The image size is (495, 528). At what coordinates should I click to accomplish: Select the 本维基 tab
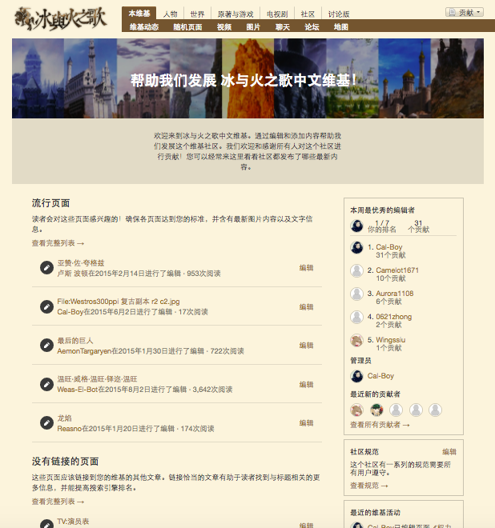pos(139,14)
